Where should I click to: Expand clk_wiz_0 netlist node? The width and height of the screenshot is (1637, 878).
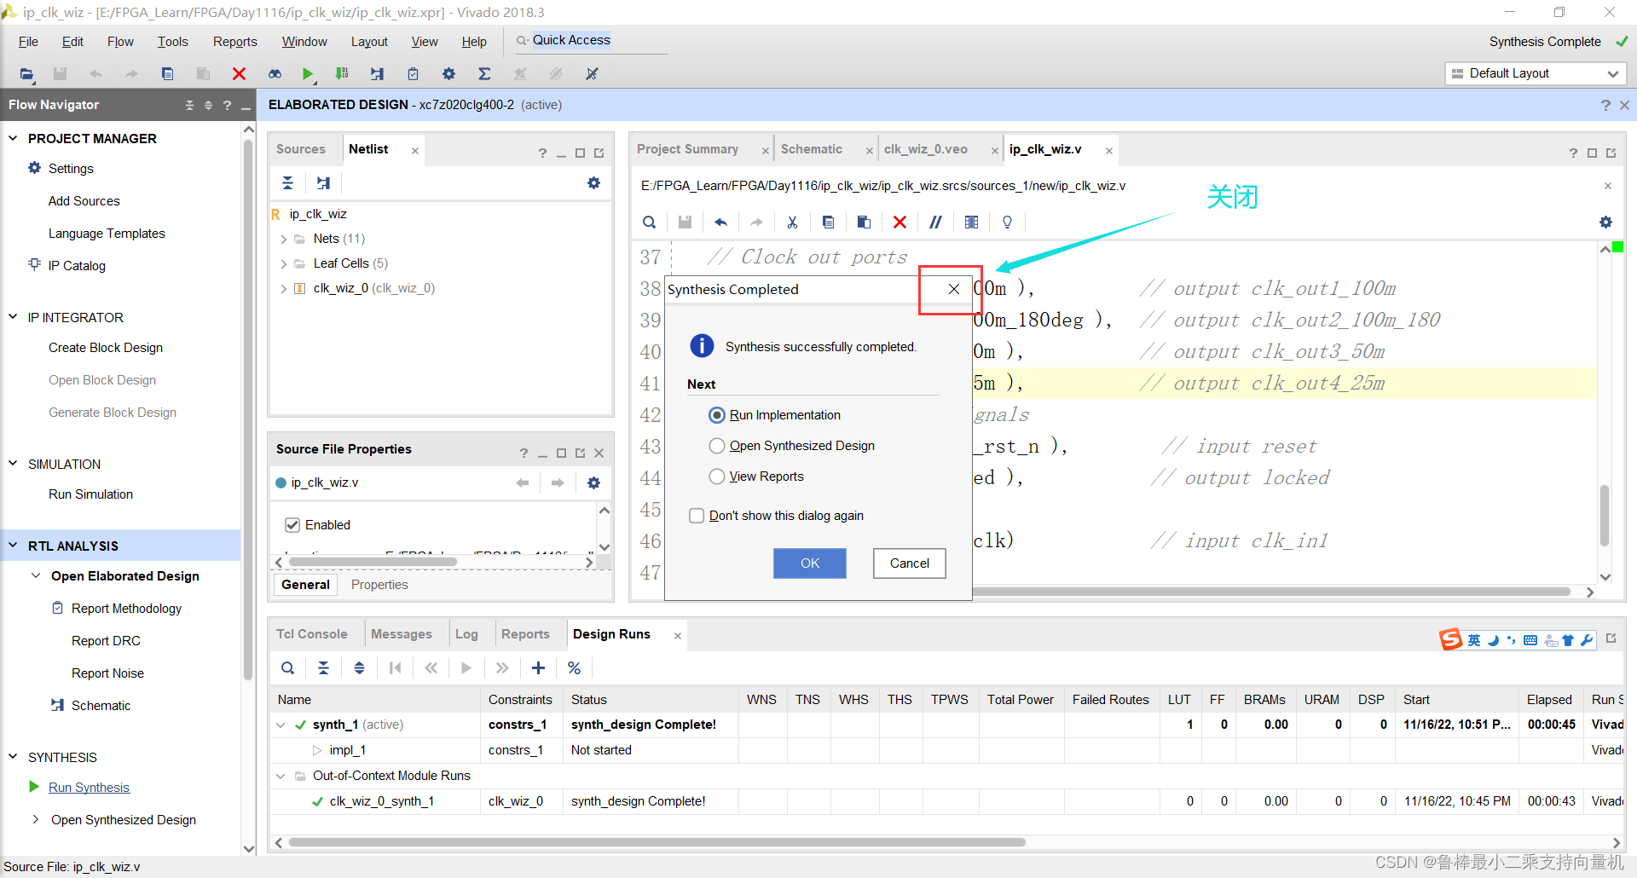(283, 289)
